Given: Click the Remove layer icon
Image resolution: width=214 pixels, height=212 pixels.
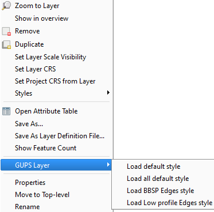Looking at the screenshot, I should 6,31.
